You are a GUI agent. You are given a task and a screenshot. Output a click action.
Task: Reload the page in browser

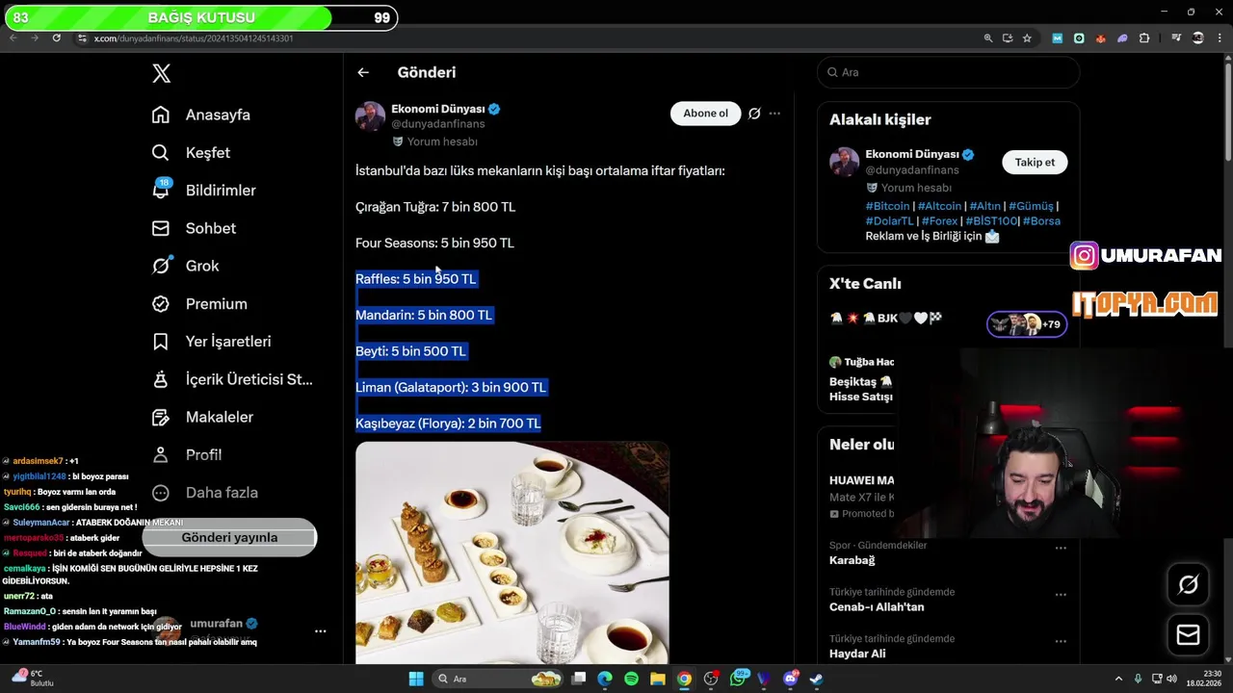click(x=57, y=38)
